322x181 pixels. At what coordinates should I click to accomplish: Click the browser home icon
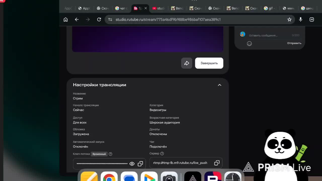coord(66,19)
